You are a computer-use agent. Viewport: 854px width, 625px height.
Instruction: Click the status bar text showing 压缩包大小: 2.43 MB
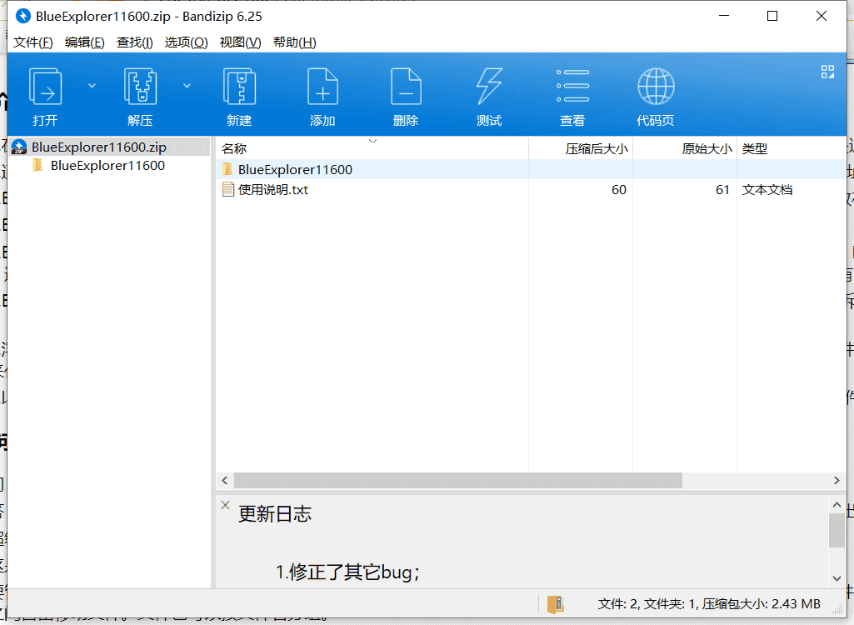761,603
